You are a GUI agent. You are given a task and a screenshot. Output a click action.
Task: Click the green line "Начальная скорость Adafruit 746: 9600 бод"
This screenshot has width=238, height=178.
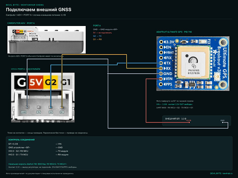(38, 164)
